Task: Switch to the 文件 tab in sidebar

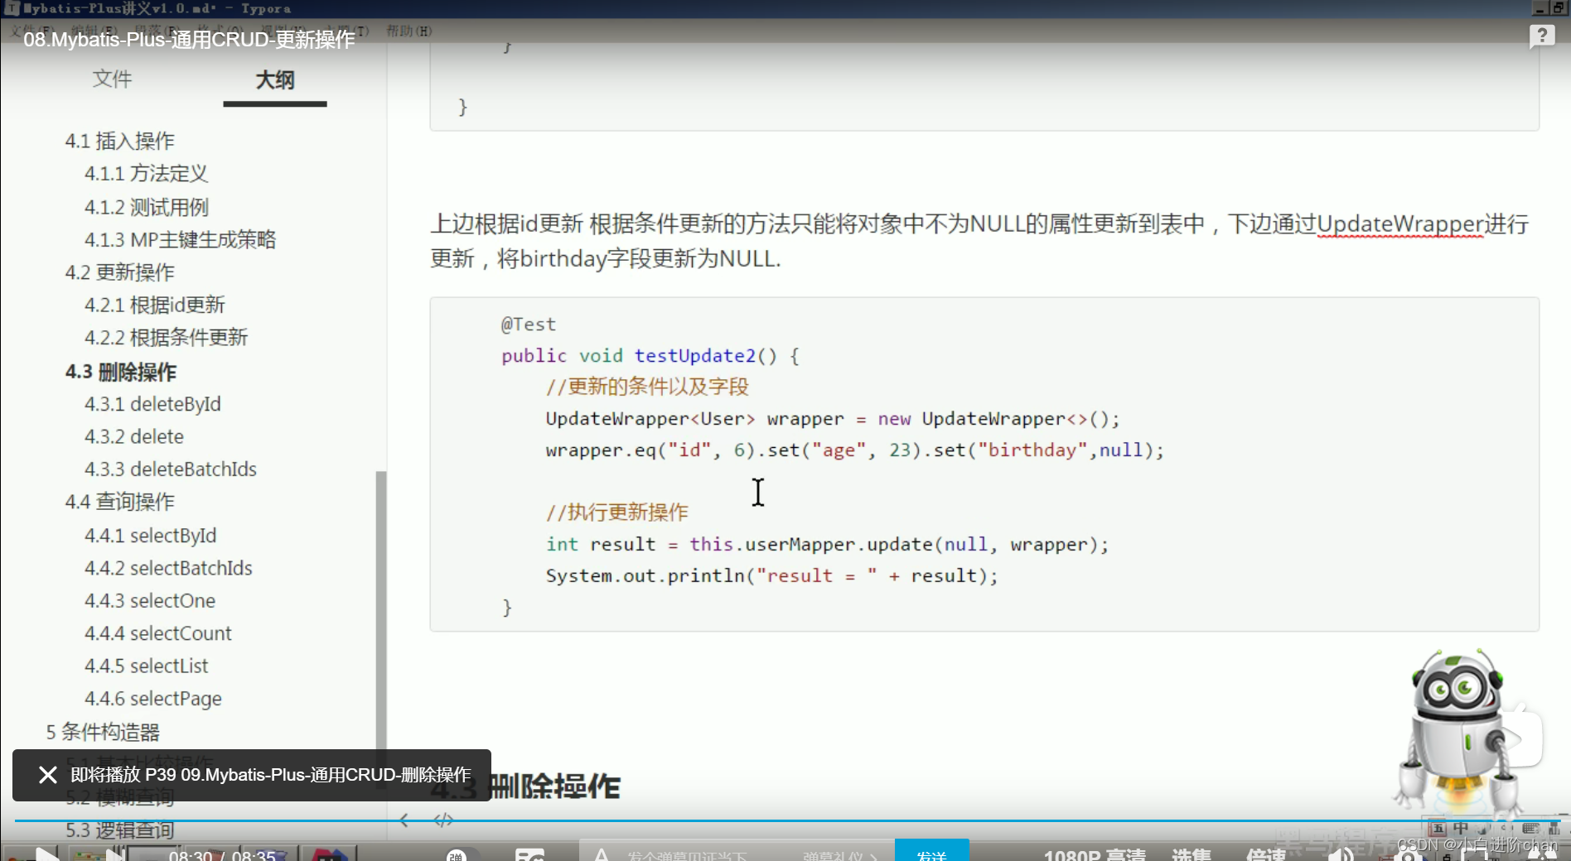Action: point(112,79)
